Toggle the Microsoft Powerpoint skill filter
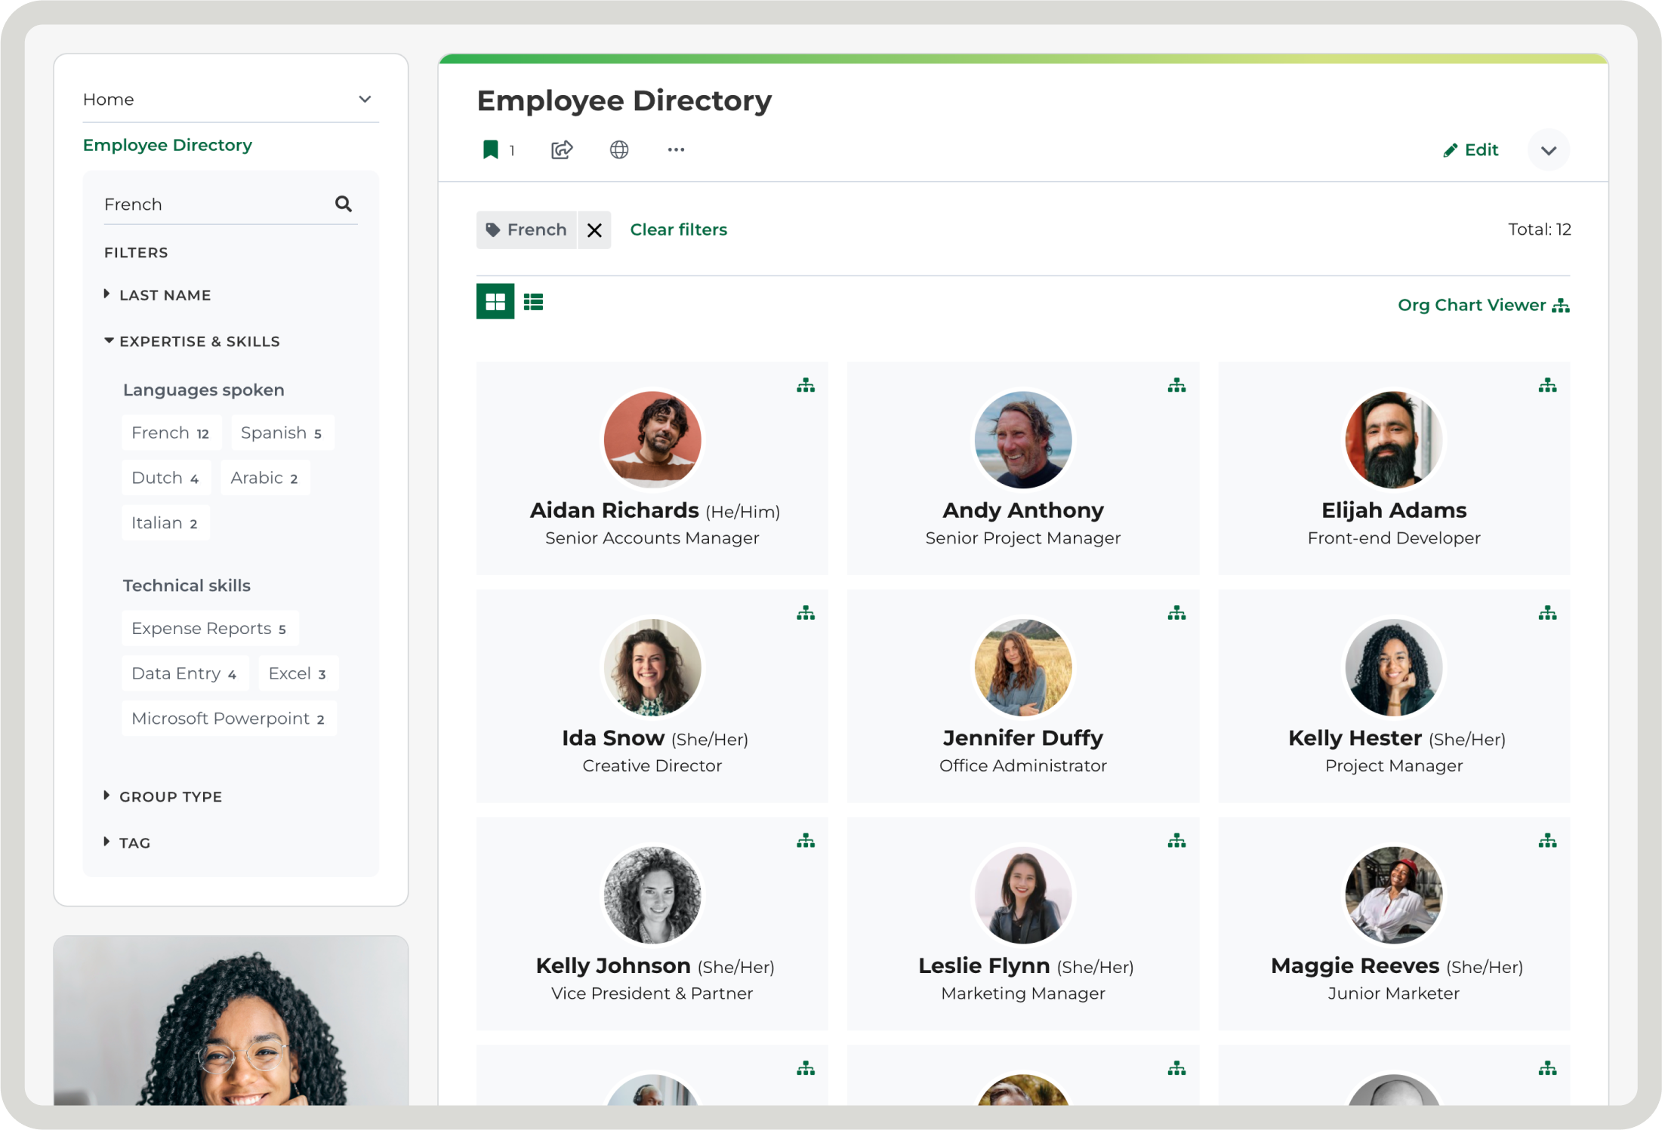This screenshot has width=1662, height=1130. [228, 719]
